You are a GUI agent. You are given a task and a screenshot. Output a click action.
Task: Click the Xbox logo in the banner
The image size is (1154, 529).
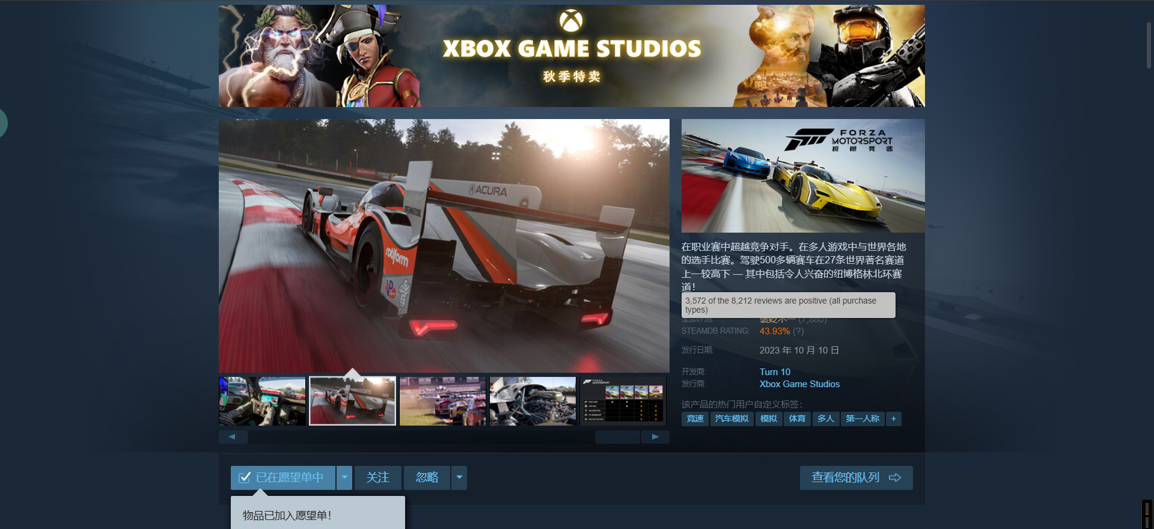(x=571, y=21)
